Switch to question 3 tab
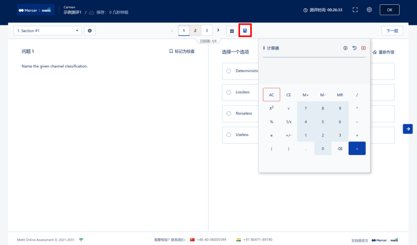 pos(207,31)
